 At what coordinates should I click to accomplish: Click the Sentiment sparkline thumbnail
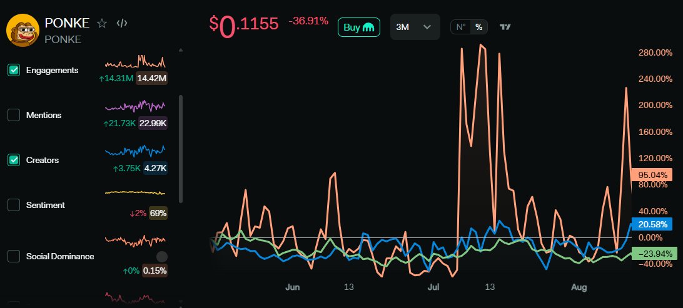click(135, 192)
